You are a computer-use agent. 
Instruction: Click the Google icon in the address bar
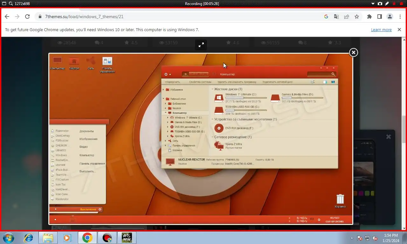[x=326, y=17]
